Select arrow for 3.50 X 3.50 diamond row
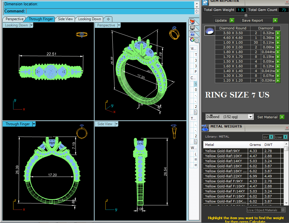This screenshot has width=289, height=223. pos(278,33)
